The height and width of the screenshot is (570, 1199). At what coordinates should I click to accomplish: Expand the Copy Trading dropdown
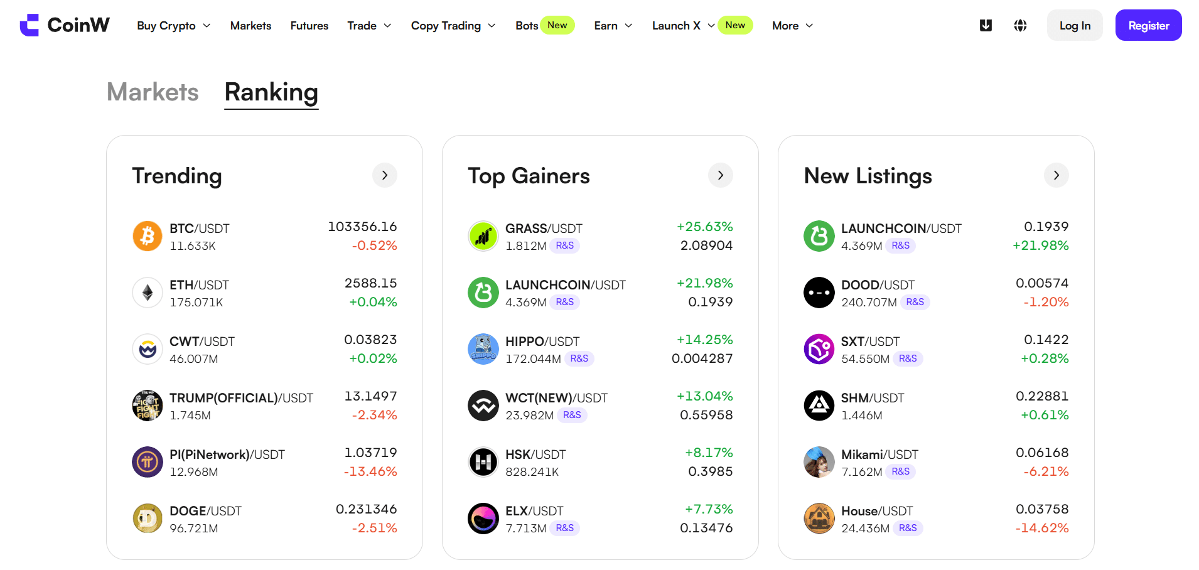point(453,26)
